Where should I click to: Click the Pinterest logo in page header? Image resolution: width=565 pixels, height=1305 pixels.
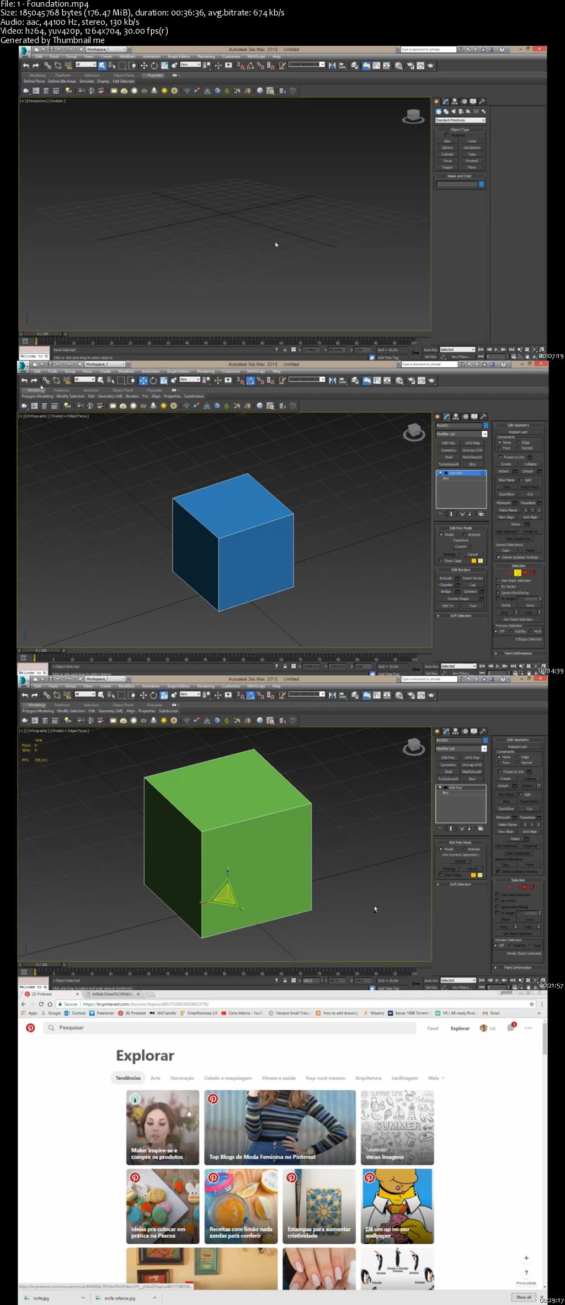(30, 1028)
